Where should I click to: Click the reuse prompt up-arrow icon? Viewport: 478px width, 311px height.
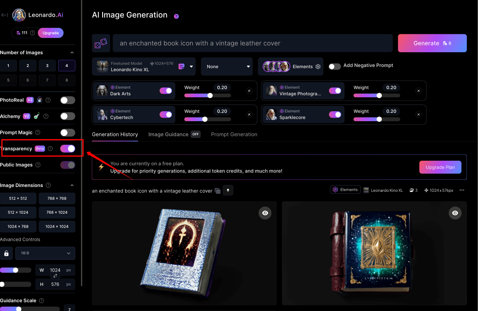coord(228,190)
